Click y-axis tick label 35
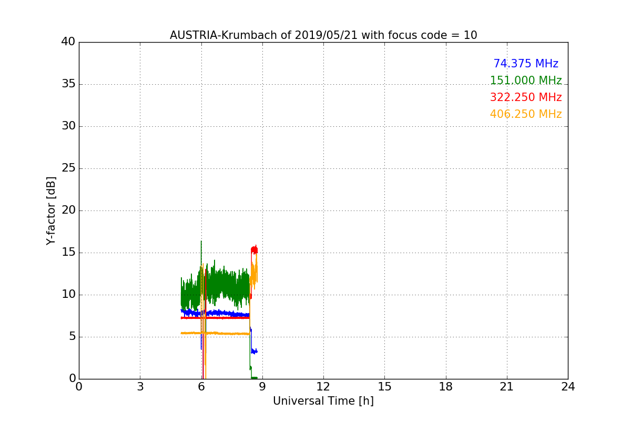This screenshot has height=421, width=631. pos(68,84)
